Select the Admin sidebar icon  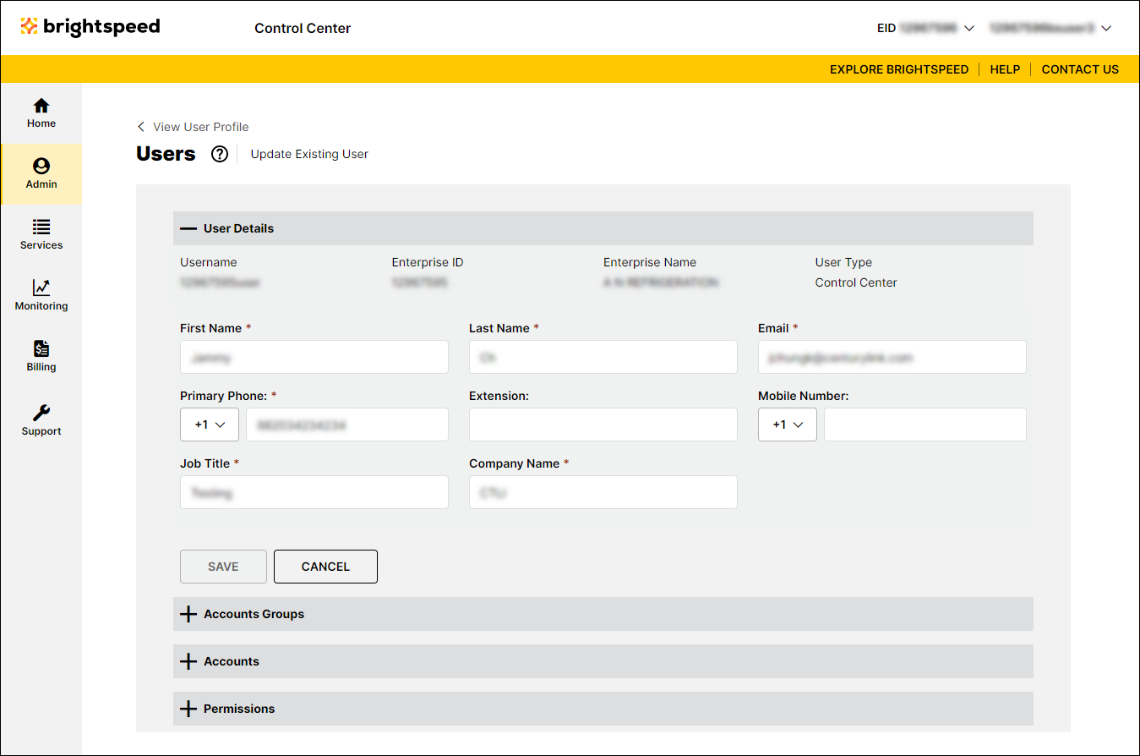point(41,167)
